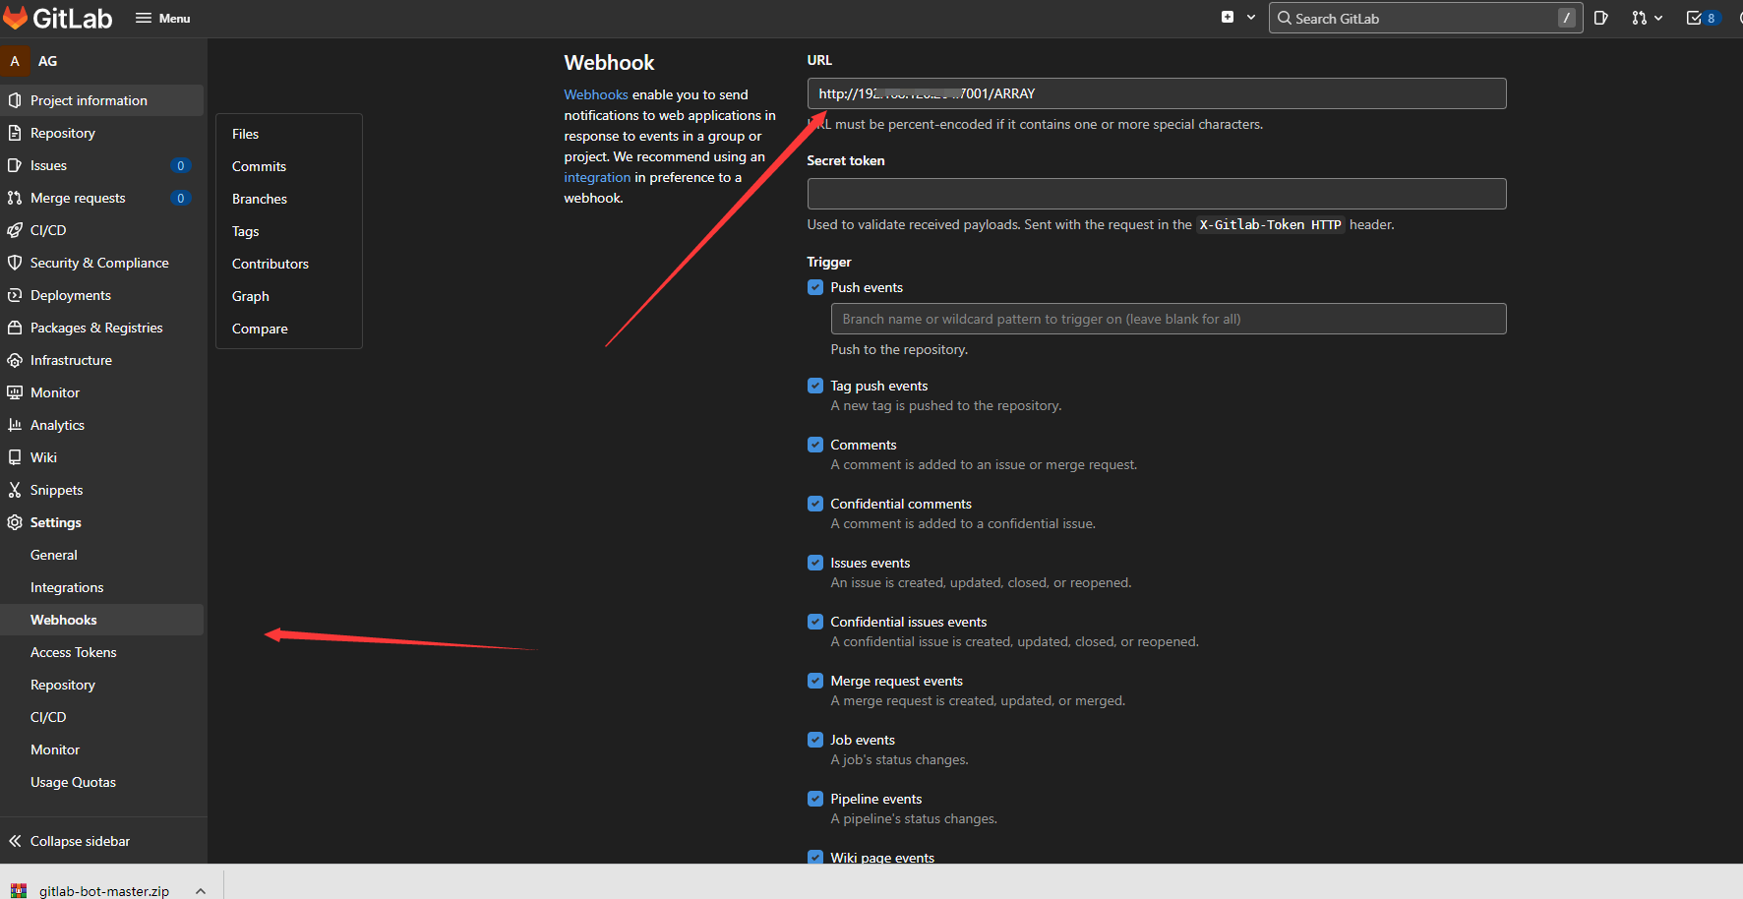The height and width of the screenshot is (899, 1743).
Task: Click the branch name wildcard field
Action: [x=1169, y=319]
